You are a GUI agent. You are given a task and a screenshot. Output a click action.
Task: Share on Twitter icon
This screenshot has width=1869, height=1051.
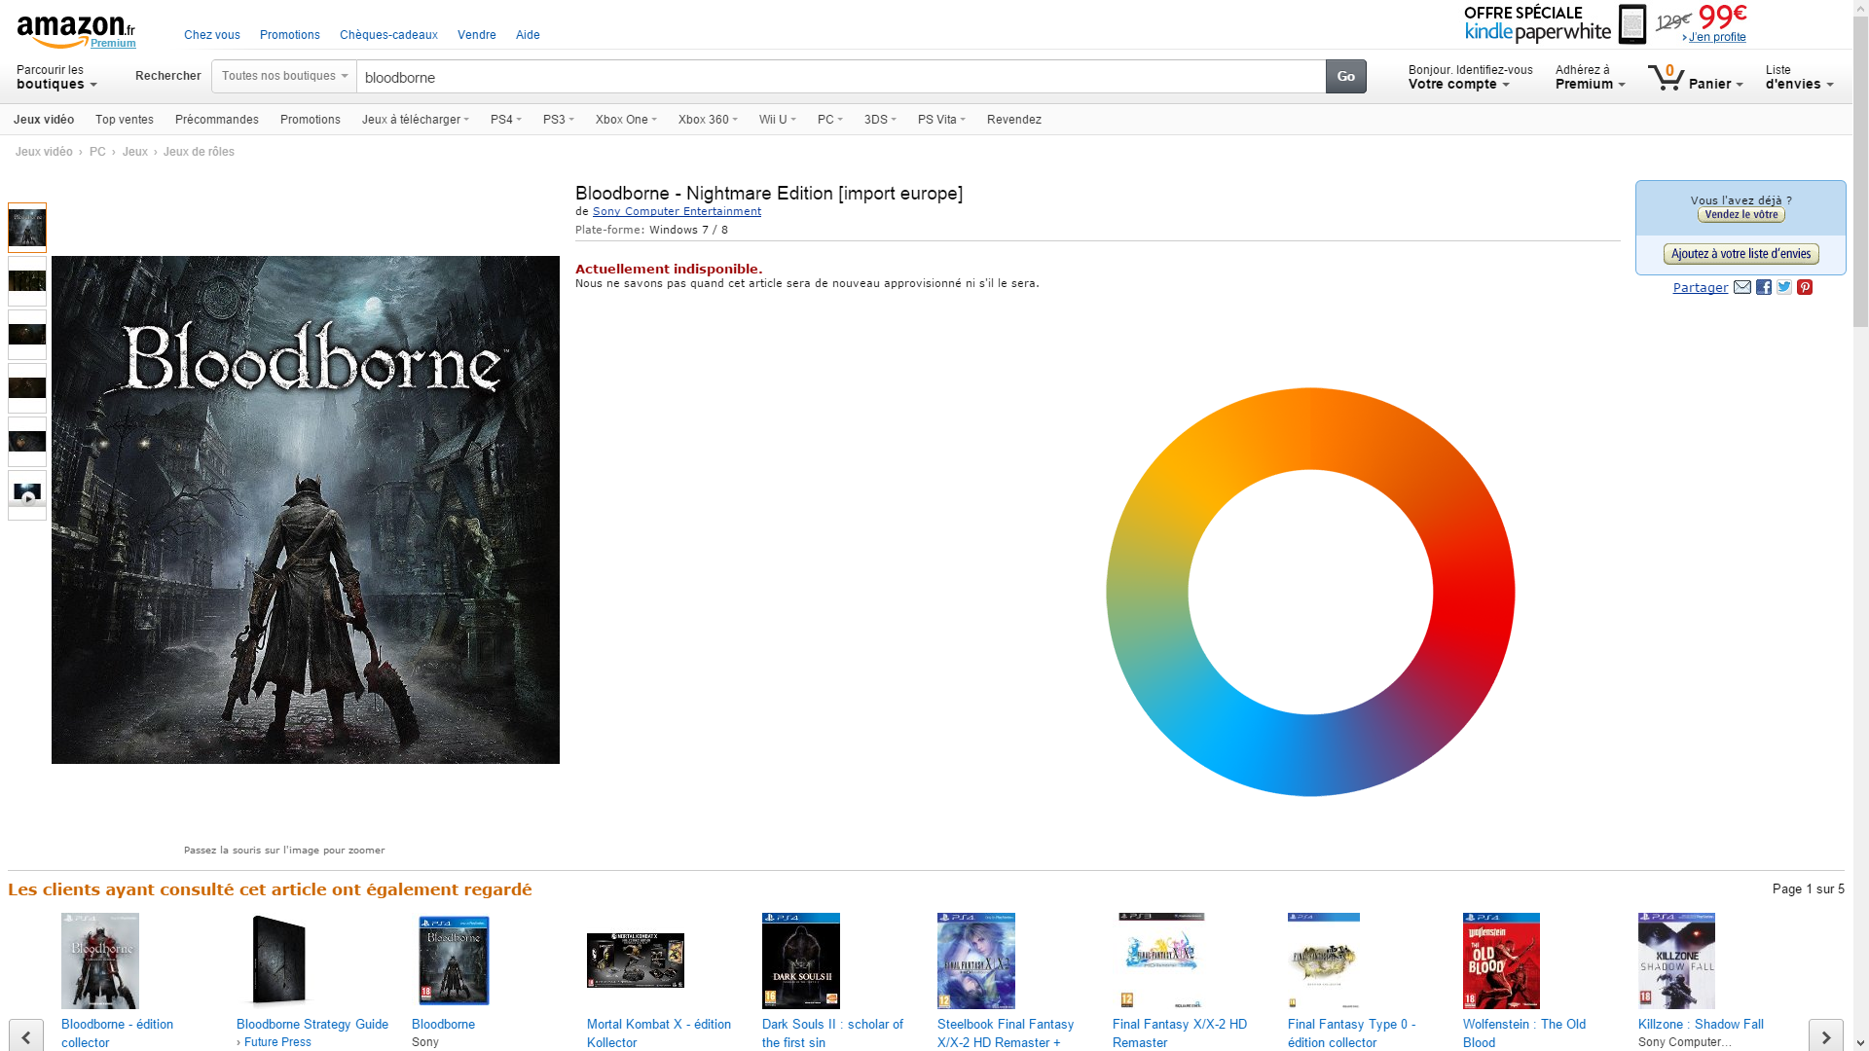tap(1784, 287)
